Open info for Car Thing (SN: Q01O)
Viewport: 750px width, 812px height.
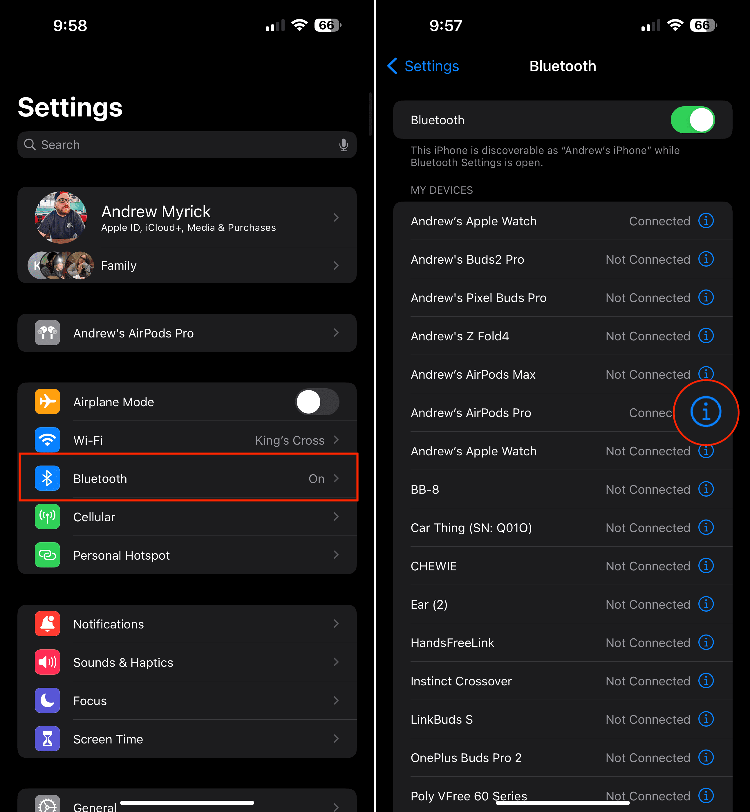pos(706,527)
